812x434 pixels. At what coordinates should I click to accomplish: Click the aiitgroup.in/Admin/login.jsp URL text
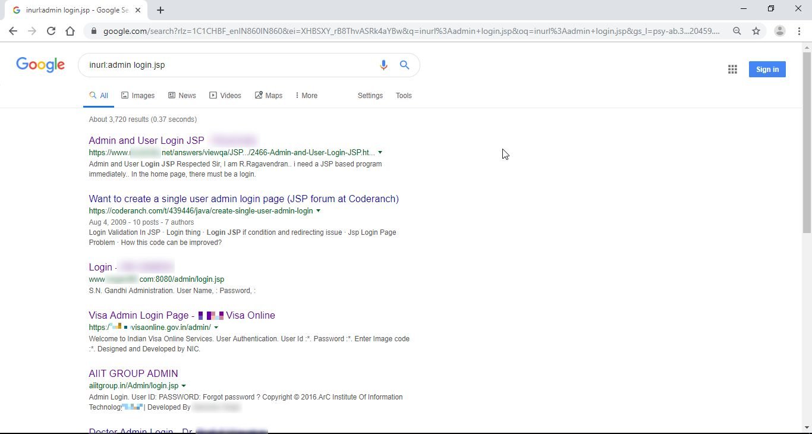[x=134, y=386]
